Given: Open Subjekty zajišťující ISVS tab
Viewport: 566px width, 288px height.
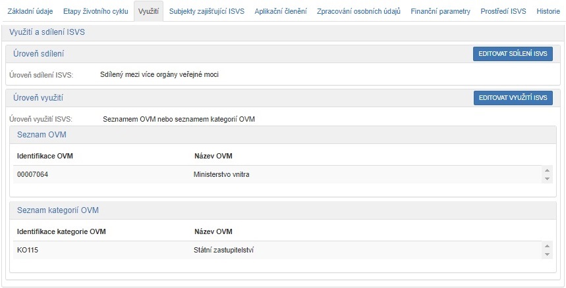Looking at the screenshot, I should [206, 12].
